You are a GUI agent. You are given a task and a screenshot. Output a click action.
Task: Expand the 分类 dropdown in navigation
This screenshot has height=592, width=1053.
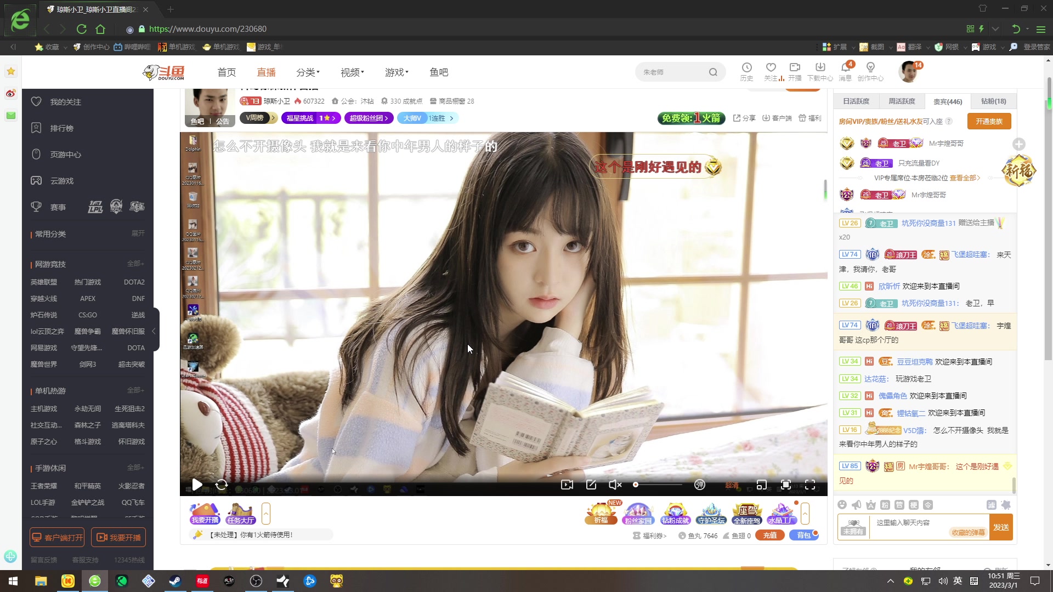coord(307,72)
